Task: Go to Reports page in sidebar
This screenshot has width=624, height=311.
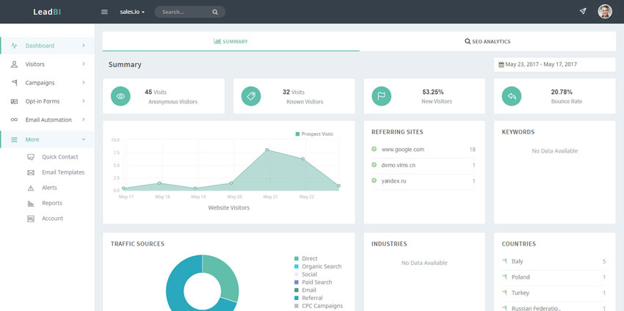Action: pyautogui.click(x=52, y=203)
